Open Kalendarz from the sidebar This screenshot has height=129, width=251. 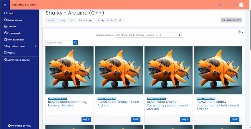point(12,26)
